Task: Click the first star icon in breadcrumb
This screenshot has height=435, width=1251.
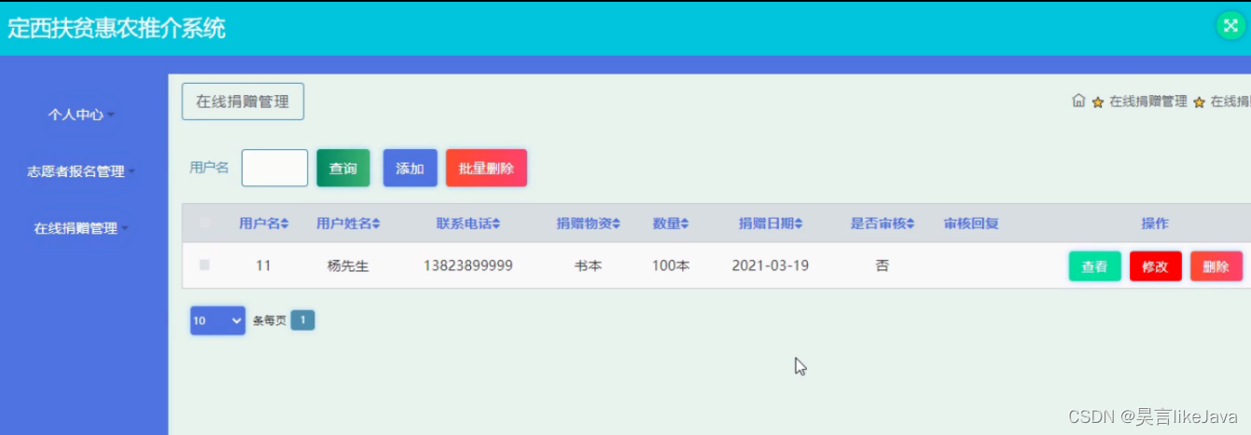Action: pos(1098,102)
